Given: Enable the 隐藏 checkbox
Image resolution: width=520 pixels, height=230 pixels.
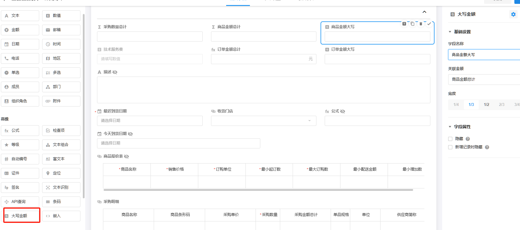Looking at the screenshot, I should [x=450, y=139].
